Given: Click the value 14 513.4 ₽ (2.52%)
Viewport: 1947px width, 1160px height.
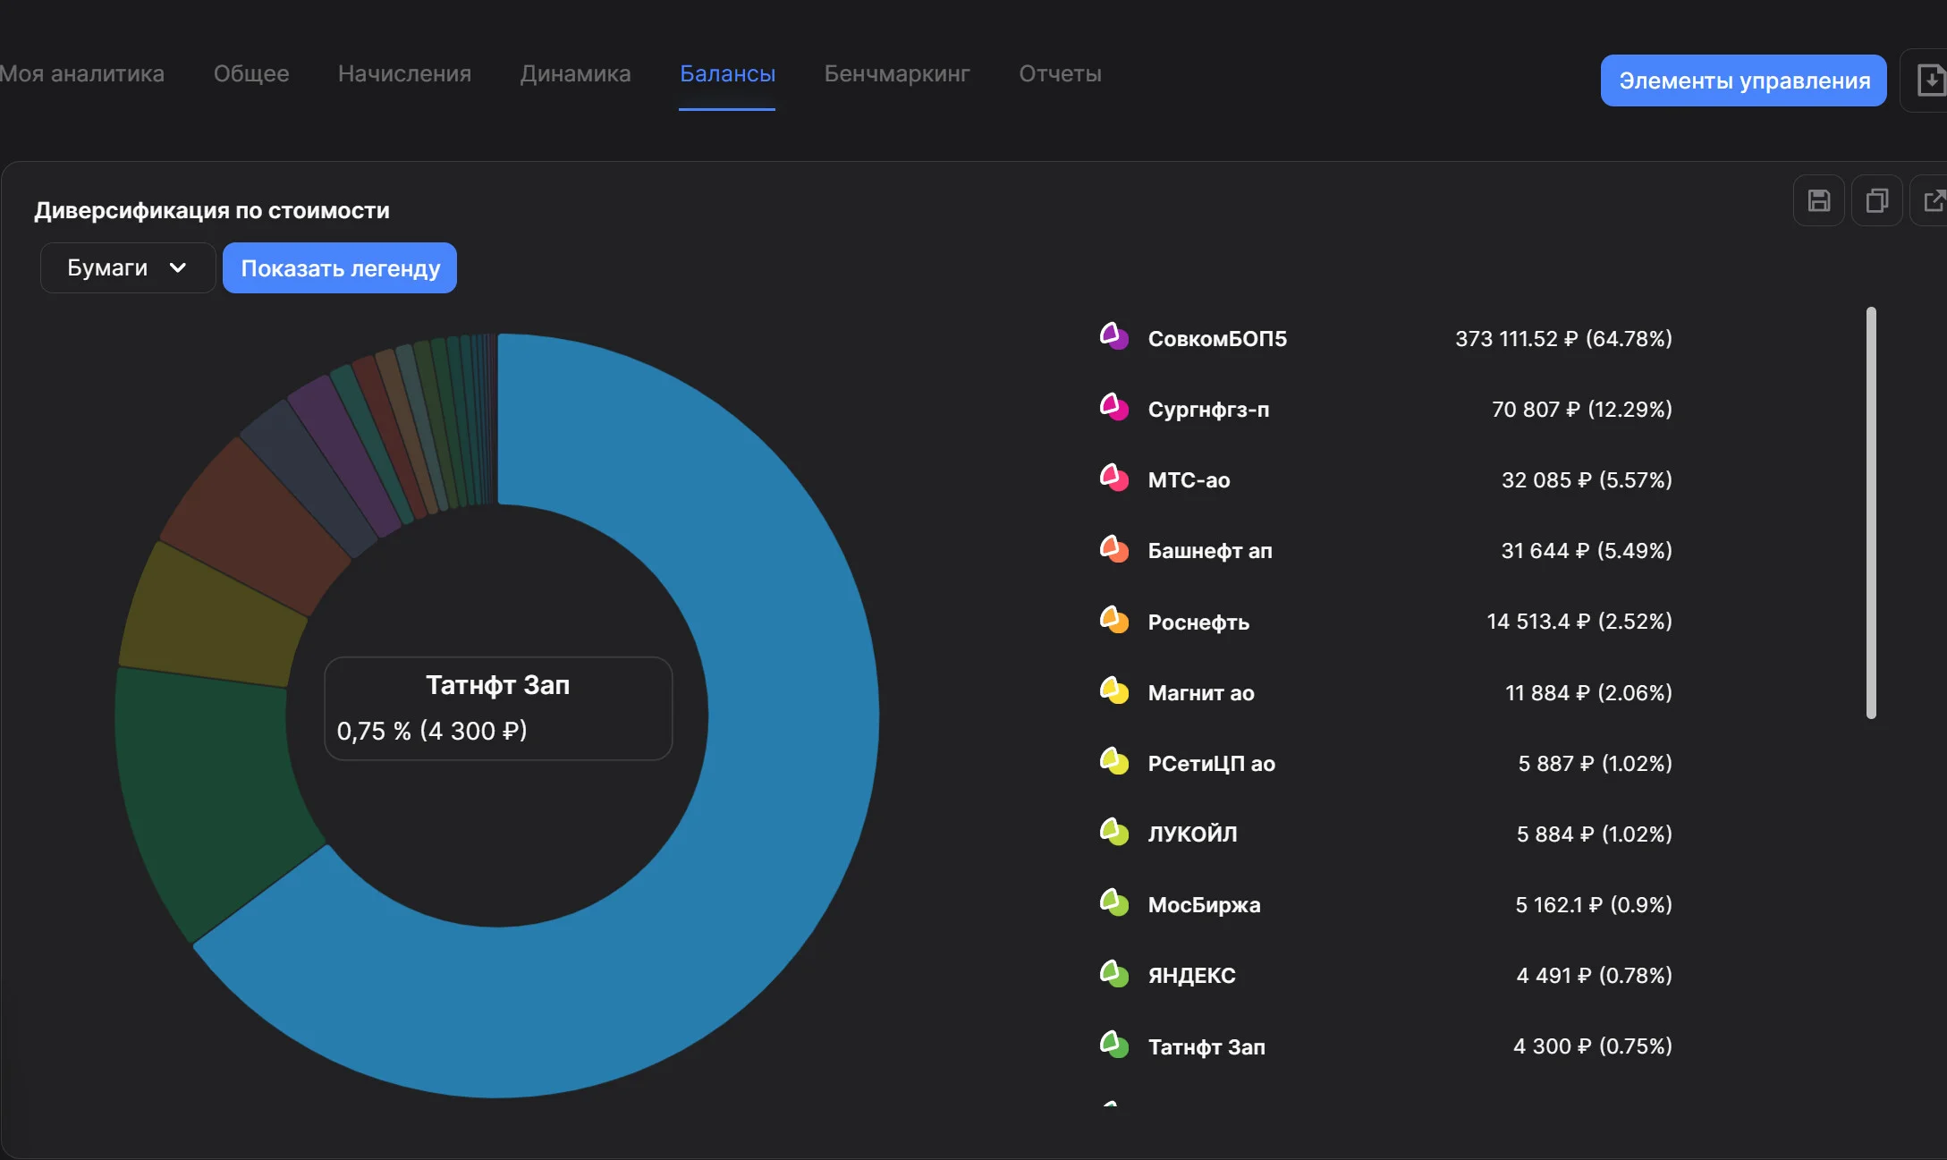Looking at the screenshot, I should pyautogui.click(x=1579, y=621).
